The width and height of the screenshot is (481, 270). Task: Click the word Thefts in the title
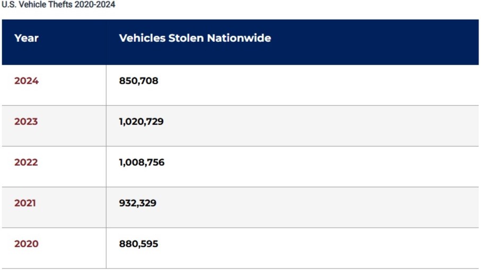[x=61, y=5]
